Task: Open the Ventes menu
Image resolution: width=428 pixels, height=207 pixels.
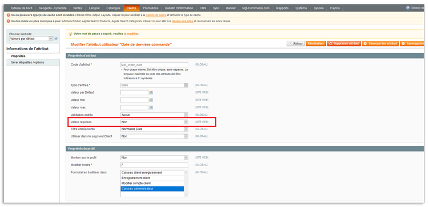Action: click(78, 8)
